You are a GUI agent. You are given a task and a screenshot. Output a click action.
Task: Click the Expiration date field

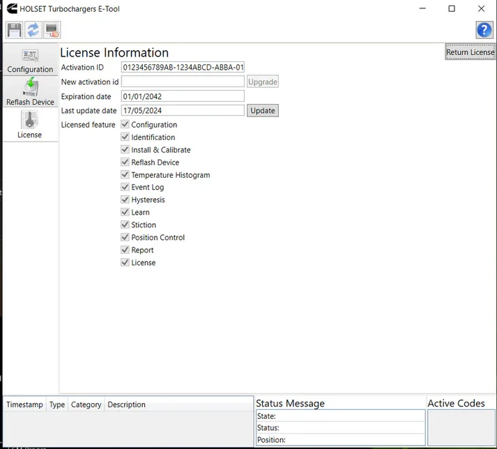tap(183, 96)
